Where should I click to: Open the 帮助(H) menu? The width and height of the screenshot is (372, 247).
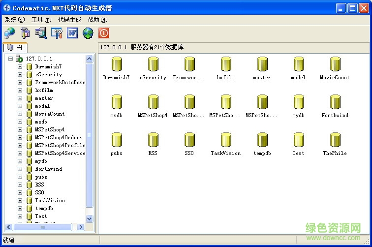click(97, 20)
